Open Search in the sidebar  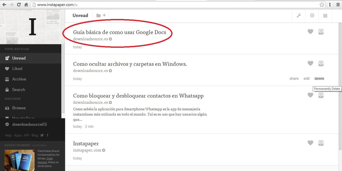click(x=31, y=89)
